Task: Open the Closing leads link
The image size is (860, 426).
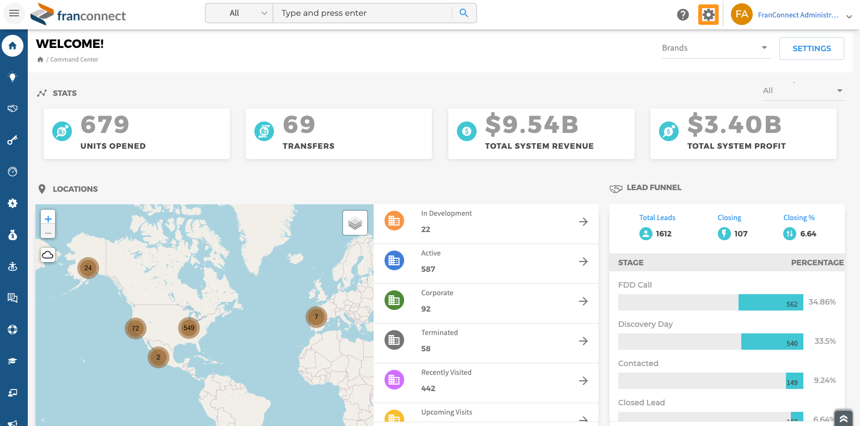Action: (729, 217)
